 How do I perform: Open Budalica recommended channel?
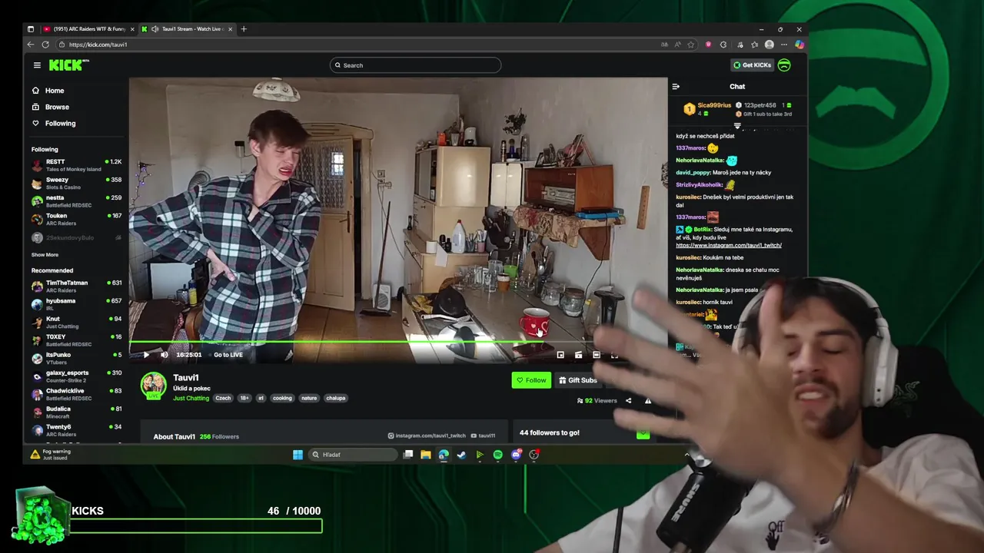77,412
